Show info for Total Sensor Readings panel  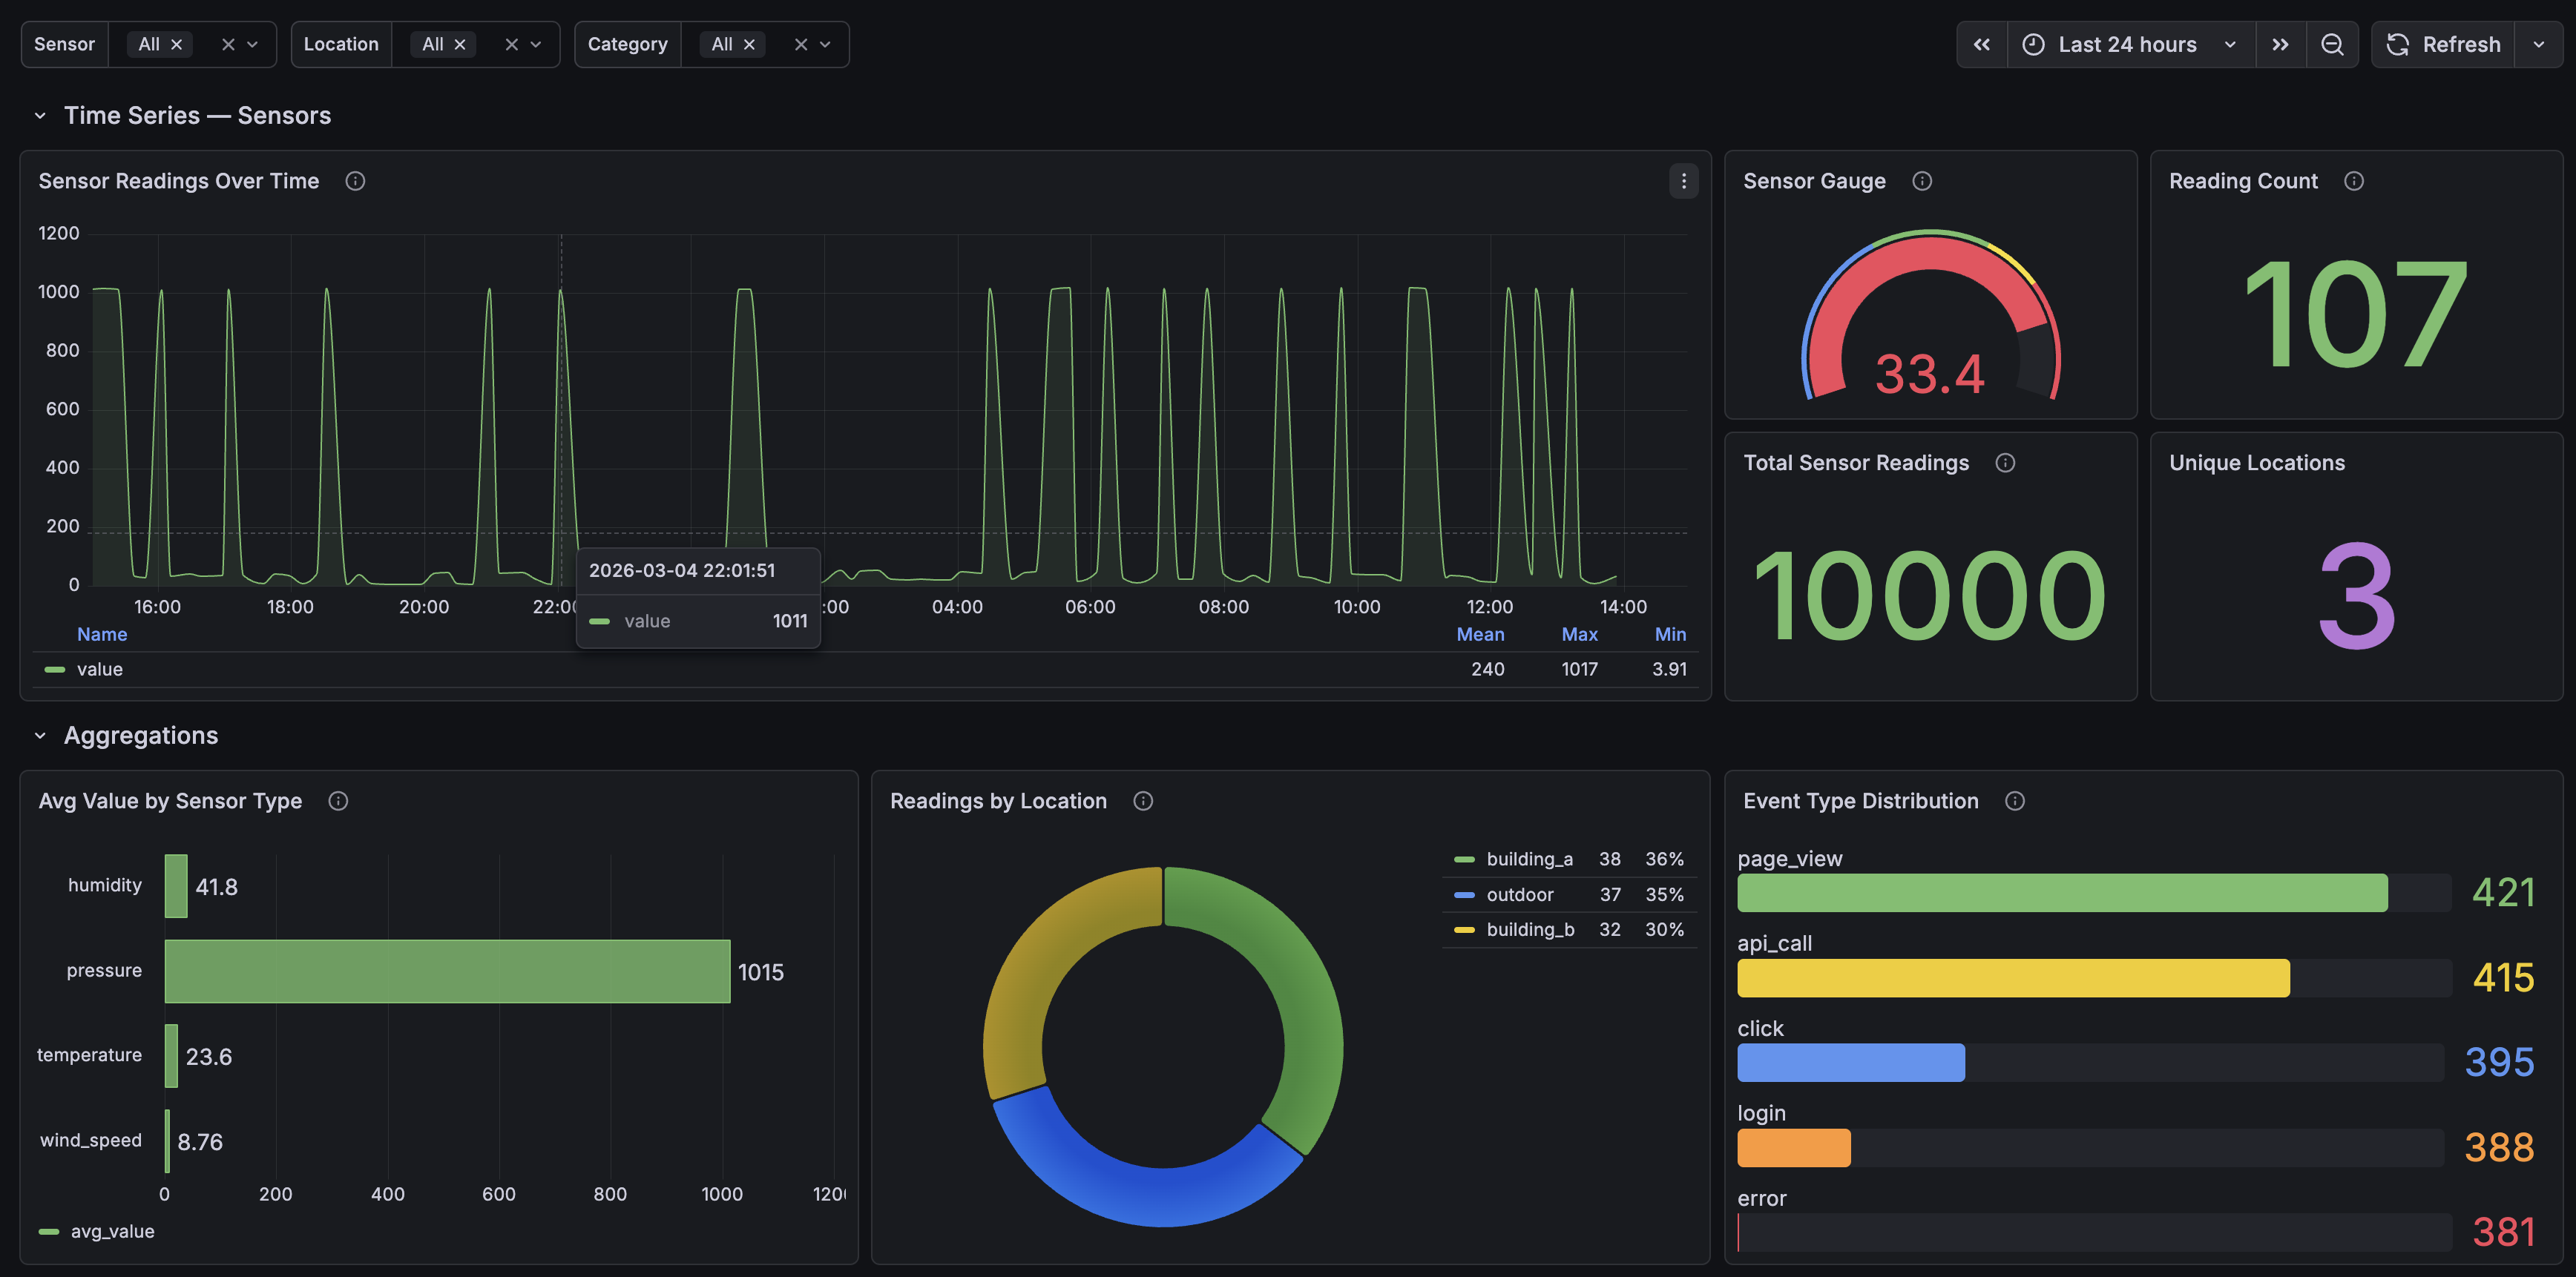coord(2005,463)
